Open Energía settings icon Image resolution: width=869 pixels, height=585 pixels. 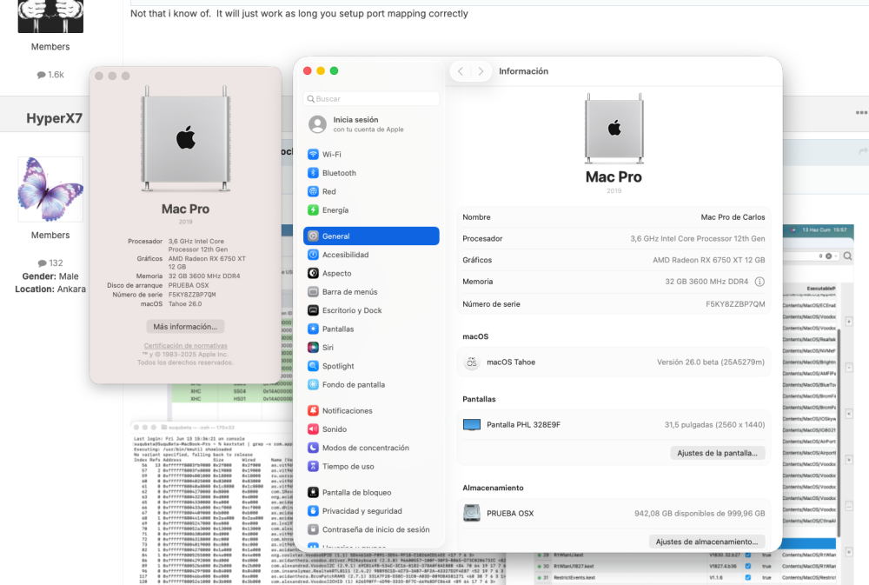[x=313, y=210]
